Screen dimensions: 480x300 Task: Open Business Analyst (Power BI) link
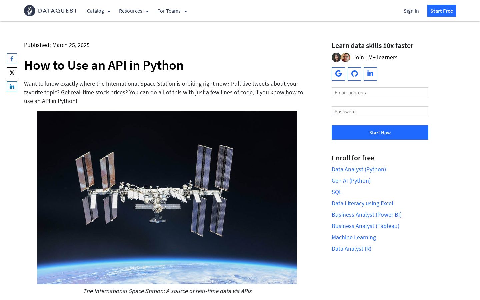coord(367,215)
